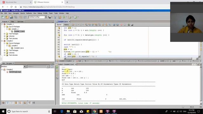Open the File menu
Screen dimensions: 203x114
pyautogui.click(x=2, y=13)
